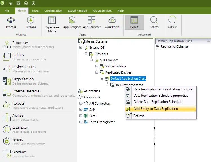Viewport: 211px width, 162px height.
Task: Open the Help tab
Action: (121, 11)
